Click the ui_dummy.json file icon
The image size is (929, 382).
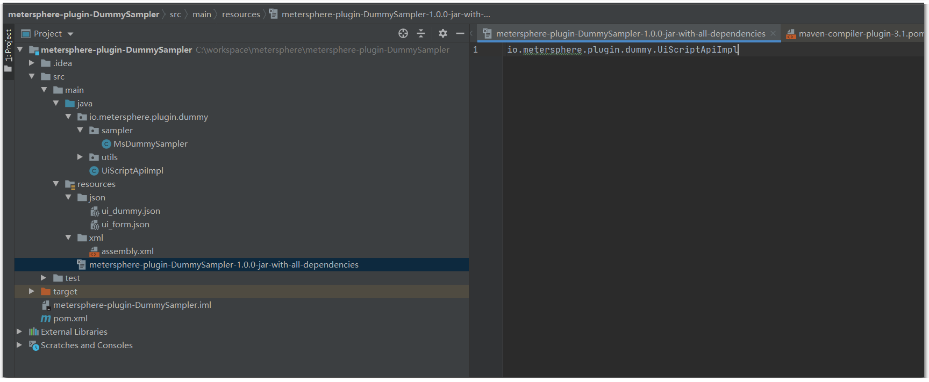click(95, 211)
